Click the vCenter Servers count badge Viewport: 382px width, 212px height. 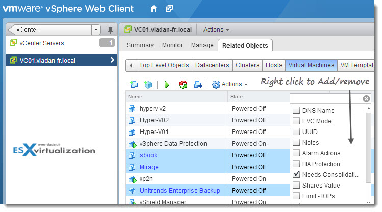click(107, 43)
